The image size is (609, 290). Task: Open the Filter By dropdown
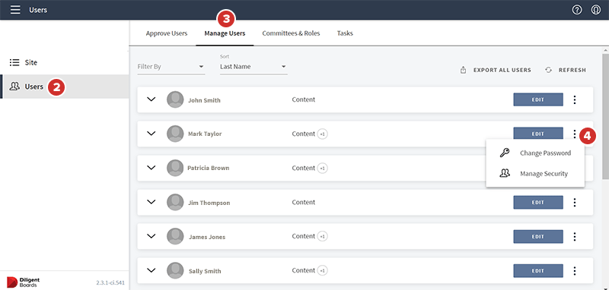pos(171,67)
